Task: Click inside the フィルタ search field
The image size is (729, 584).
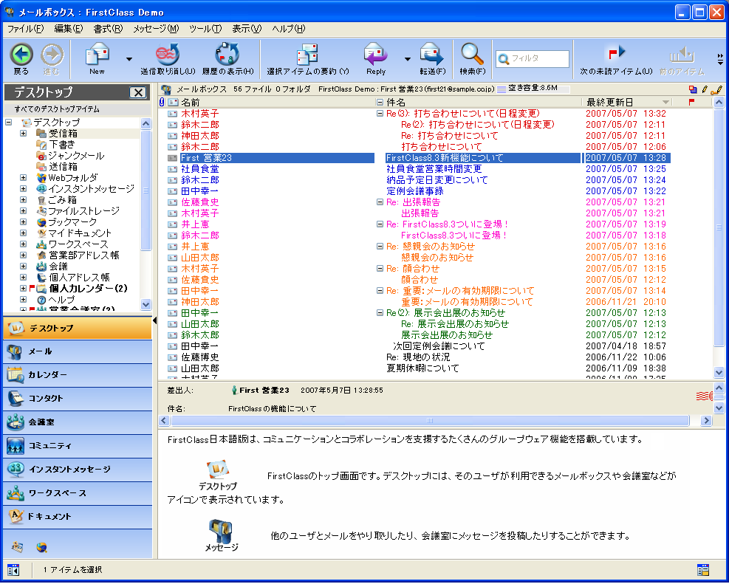Action: (533, 59)
